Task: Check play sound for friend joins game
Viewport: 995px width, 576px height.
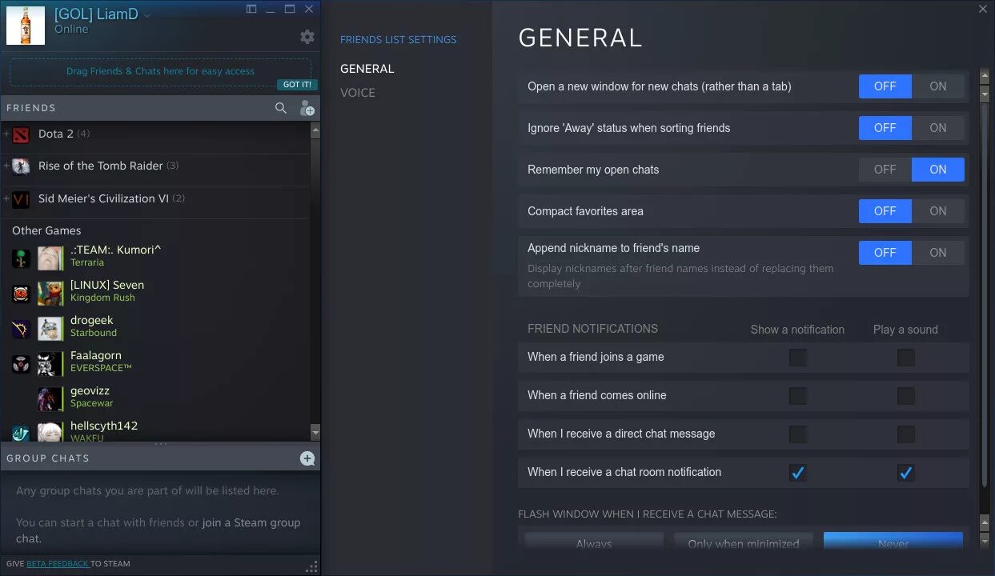Action: pyautogui.click(x=906, y=358)
